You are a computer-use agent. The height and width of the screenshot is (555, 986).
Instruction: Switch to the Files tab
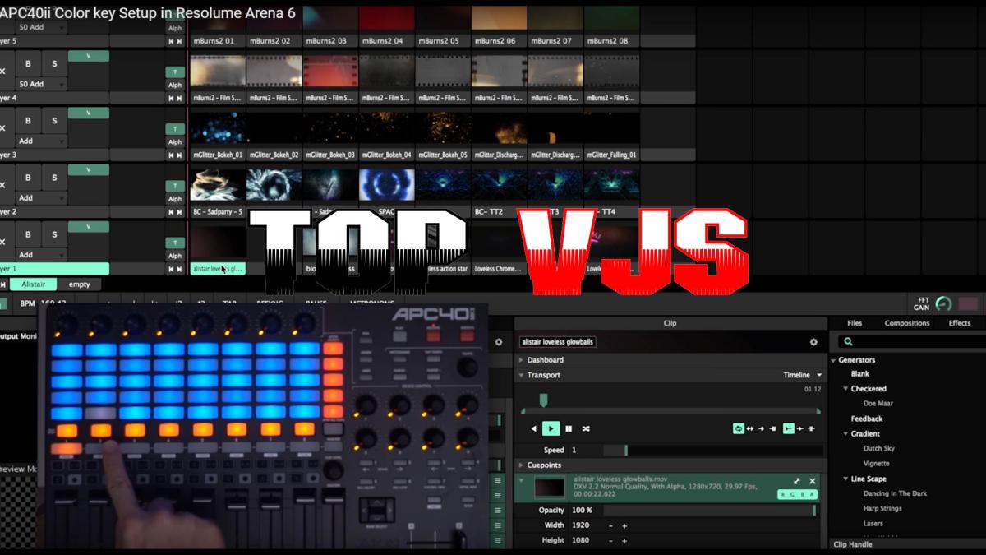point(855,323)
